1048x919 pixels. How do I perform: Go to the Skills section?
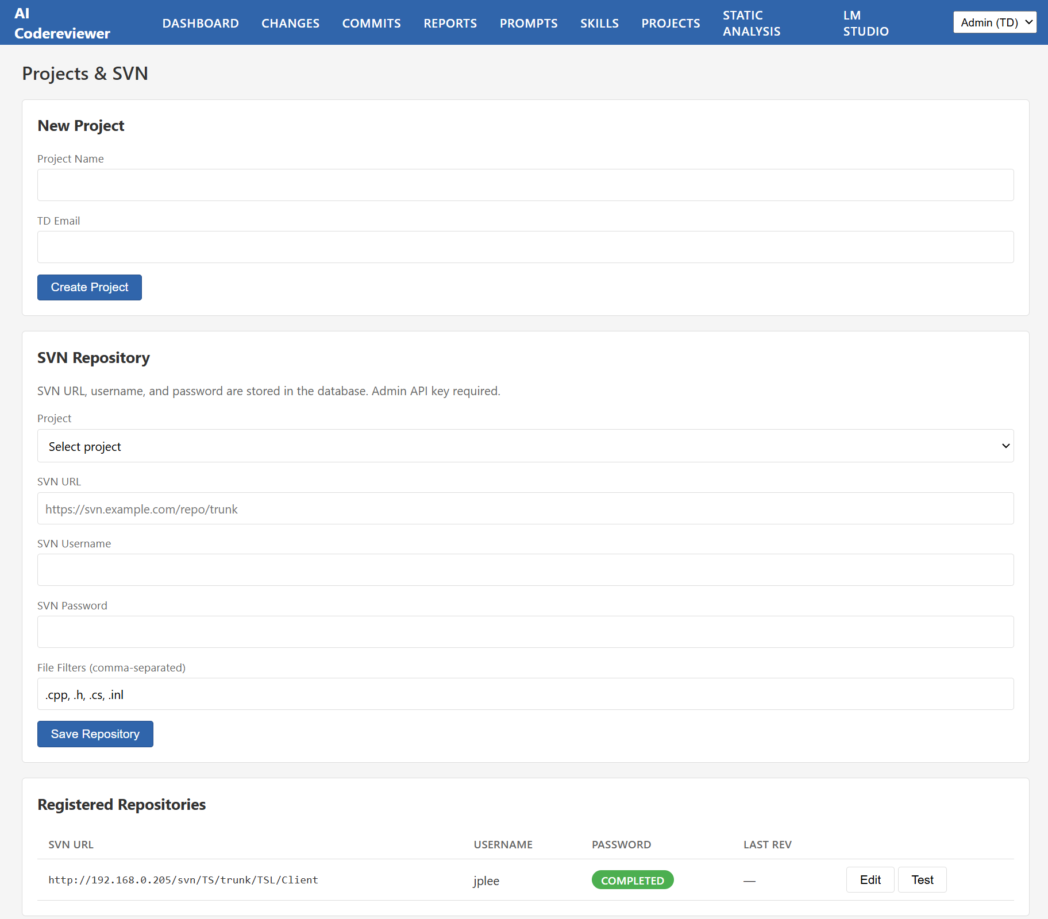pyautogui.click(x=599, y=23)
